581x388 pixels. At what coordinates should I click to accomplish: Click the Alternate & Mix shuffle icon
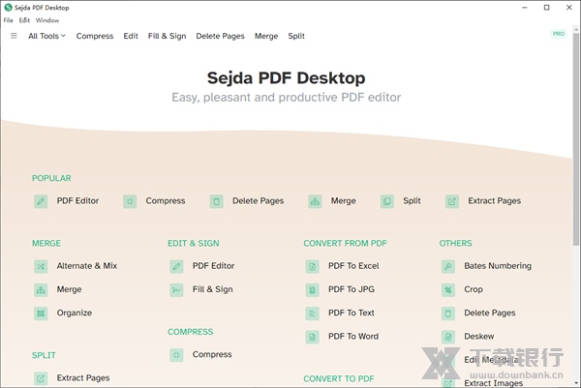pyautogui.click(x=41, y=266)
